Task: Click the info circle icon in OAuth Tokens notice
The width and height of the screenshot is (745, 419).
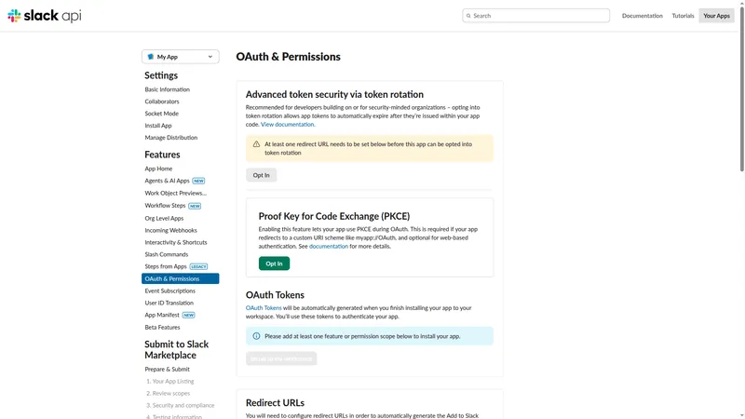Action: [256, 336]
